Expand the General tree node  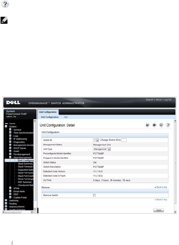(10, 130)
